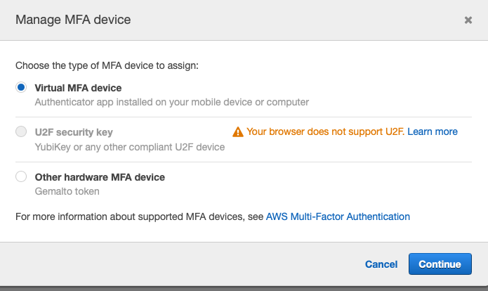Click the 'Choose the type of MFA device' heading
This screenshot has height=291, width=488.
point(107,65)
